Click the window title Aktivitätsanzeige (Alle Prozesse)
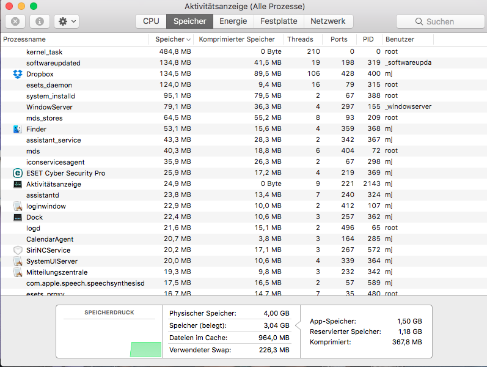 (x=245, y=7)
